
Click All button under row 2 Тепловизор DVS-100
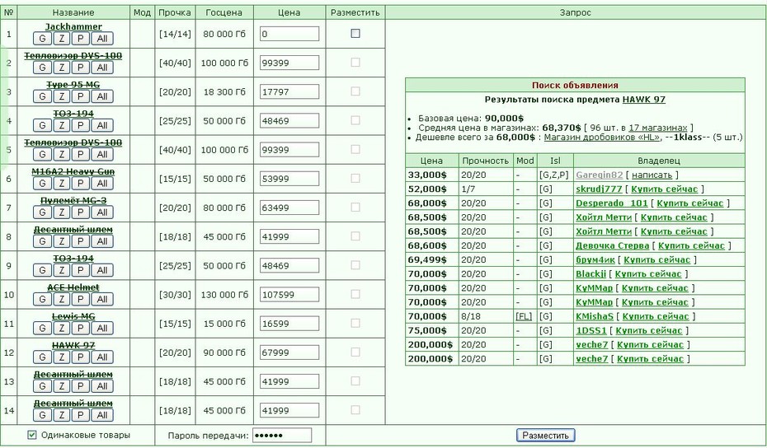tap(101, 68)
